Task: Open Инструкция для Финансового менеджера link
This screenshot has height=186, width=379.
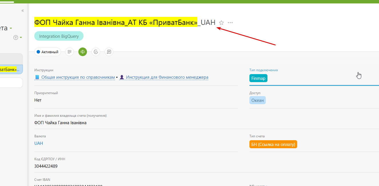Action: click(167, 77)
